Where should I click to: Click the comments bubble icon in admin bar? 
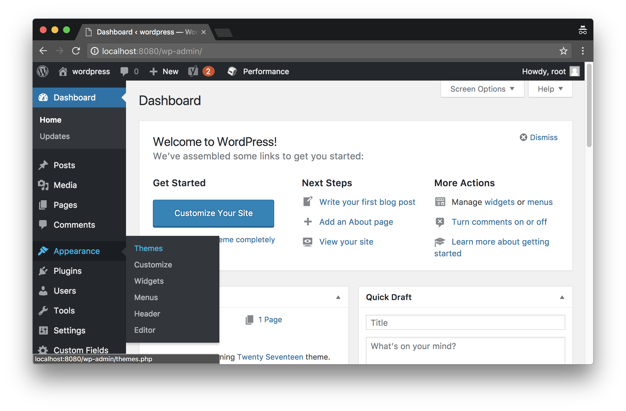(125, 71)
